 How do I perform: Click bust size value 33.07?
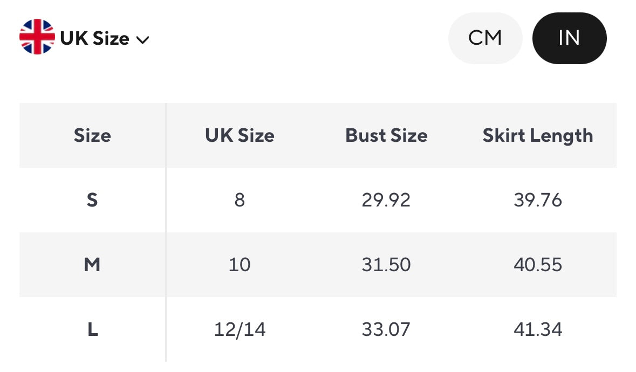[386, 329]
